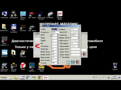Expand the Адаптер dropdown
The width and height of the screenshot is (121, 90).
pyautogui.click(x=78, y=35)
